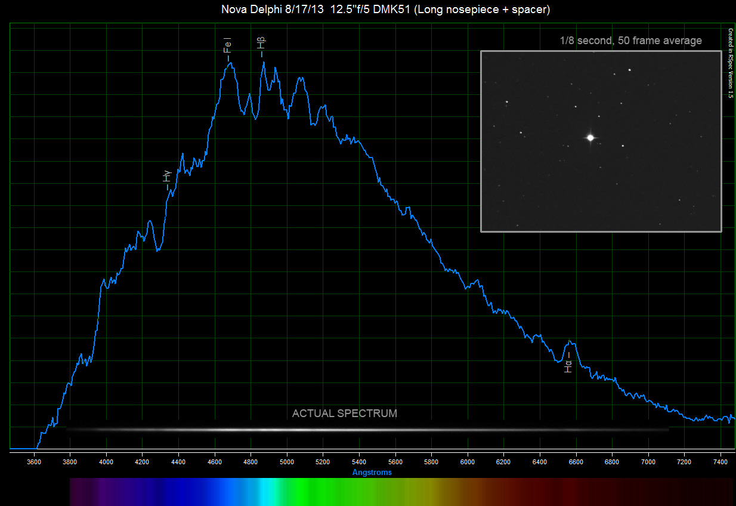
Task: Select the 6600 axis tick label
Action: click(x=576, y=462)
